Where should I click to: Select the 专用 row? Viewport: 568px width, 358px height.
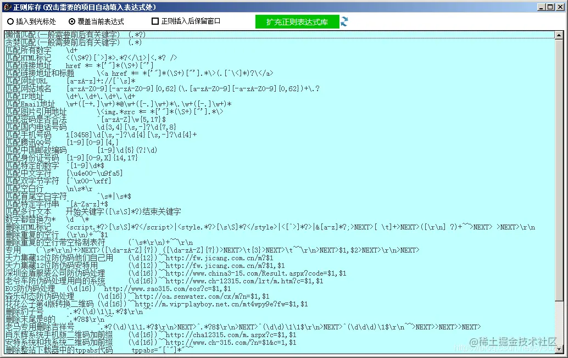tap(279, 250)
